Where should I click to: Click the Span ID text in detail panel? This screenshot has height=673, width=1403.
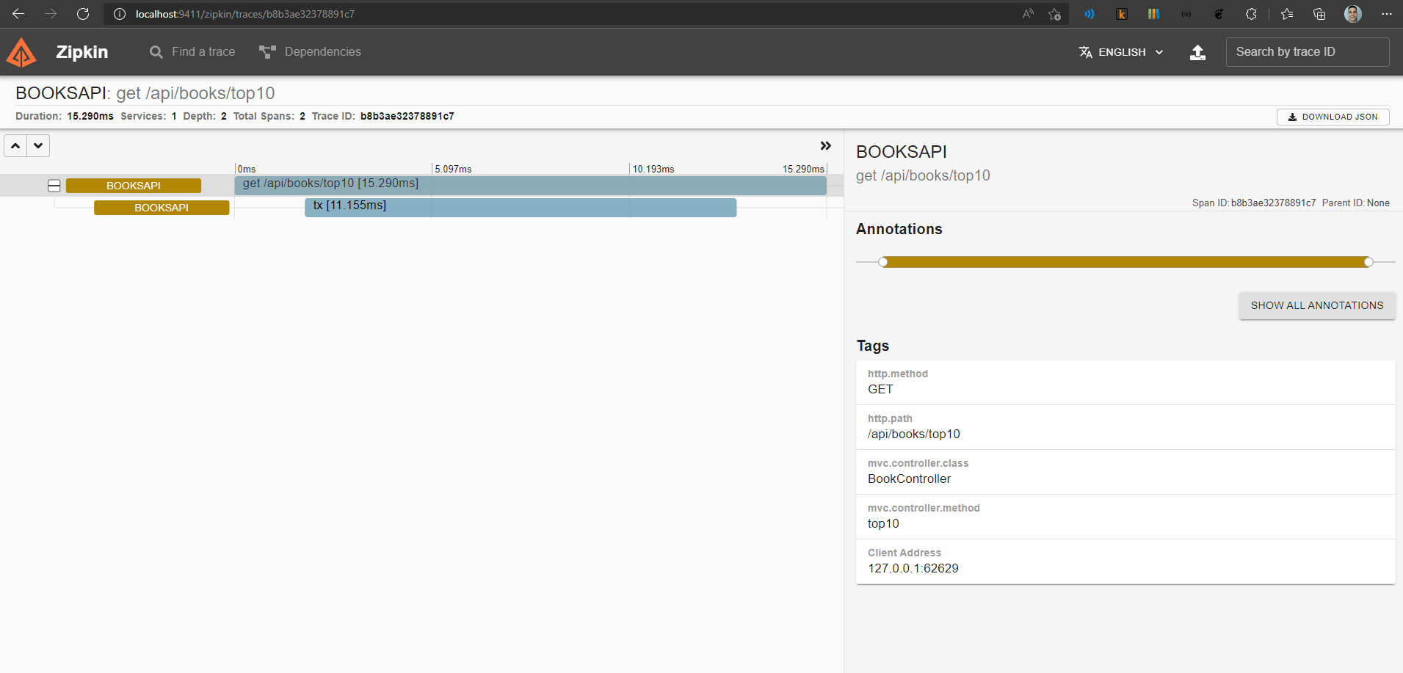pos(1254,203)
